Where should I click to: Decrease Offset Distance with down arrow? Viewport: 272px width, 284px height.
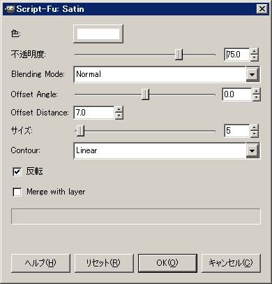pos(119,115)
